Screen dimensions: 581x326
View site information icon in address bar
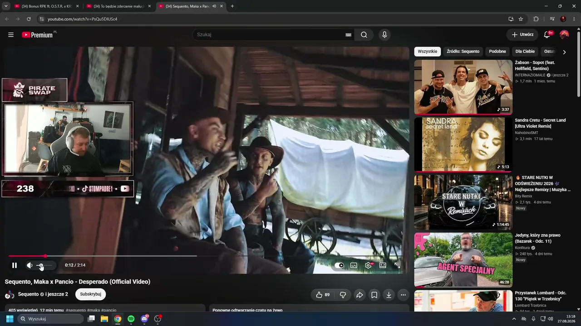(x=42, y=19)
